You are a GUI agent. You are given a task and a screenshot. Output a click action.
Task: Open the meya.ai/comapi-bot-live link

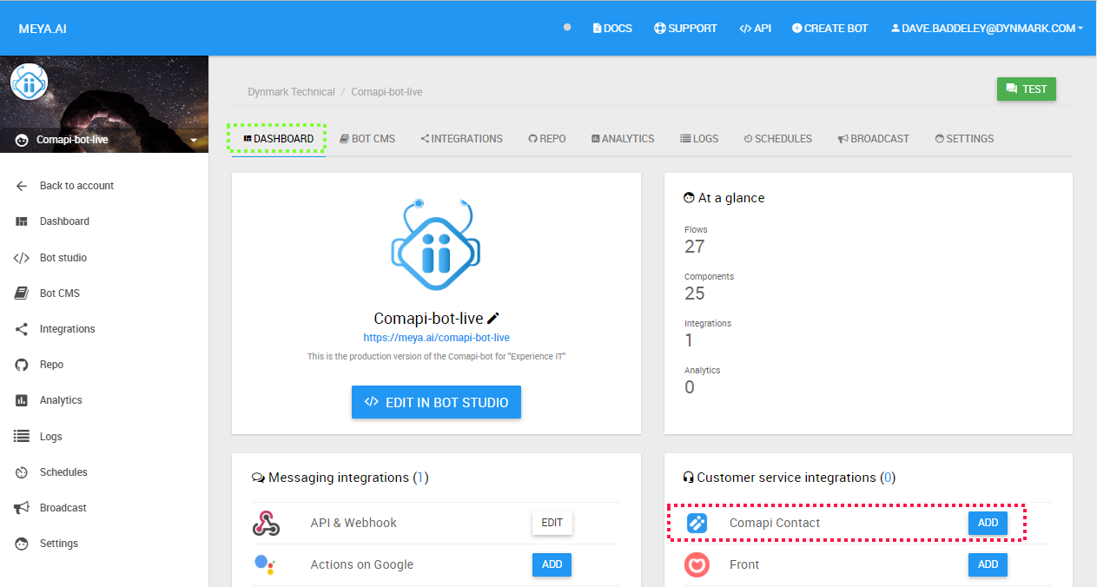(436, 338)
